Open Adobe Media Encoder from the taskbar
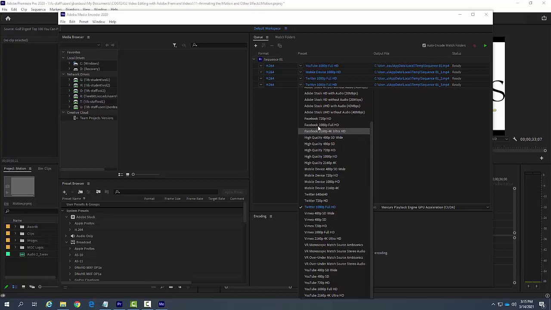This screenshot has height=310, width=551. [161, 304]
